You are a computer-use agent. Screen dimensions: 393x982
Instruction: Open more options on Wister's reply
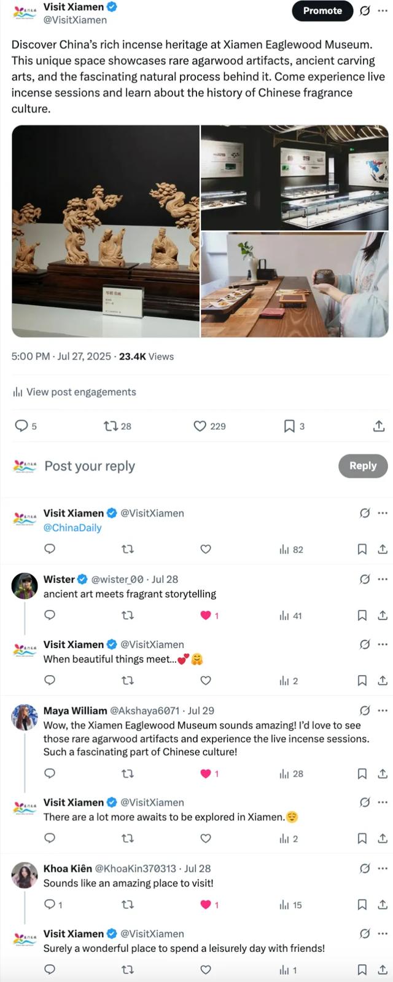point(383,579)
